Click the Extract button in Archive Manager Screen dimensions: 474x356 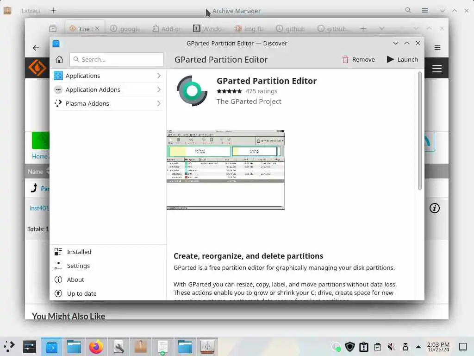point(31,11)
